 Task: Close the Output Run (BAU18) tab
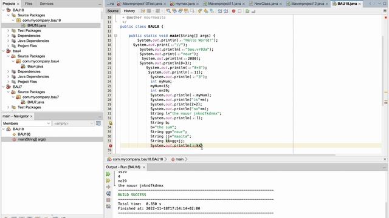click(143, 167)
